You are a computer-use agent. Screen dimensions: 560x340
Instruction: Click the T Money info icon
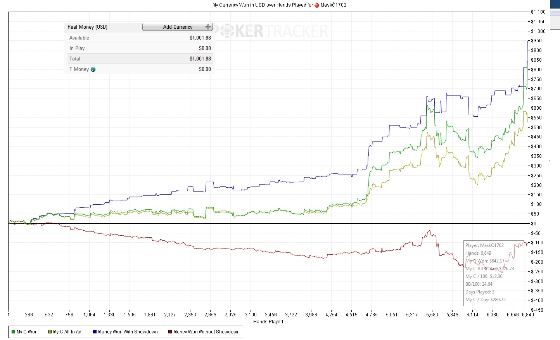(93, 69)
